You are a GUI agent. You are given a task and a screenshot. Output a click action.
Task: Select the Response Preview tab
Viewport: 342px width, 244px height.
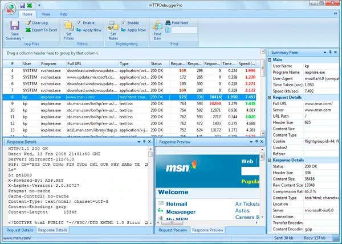tap(207, 230)
